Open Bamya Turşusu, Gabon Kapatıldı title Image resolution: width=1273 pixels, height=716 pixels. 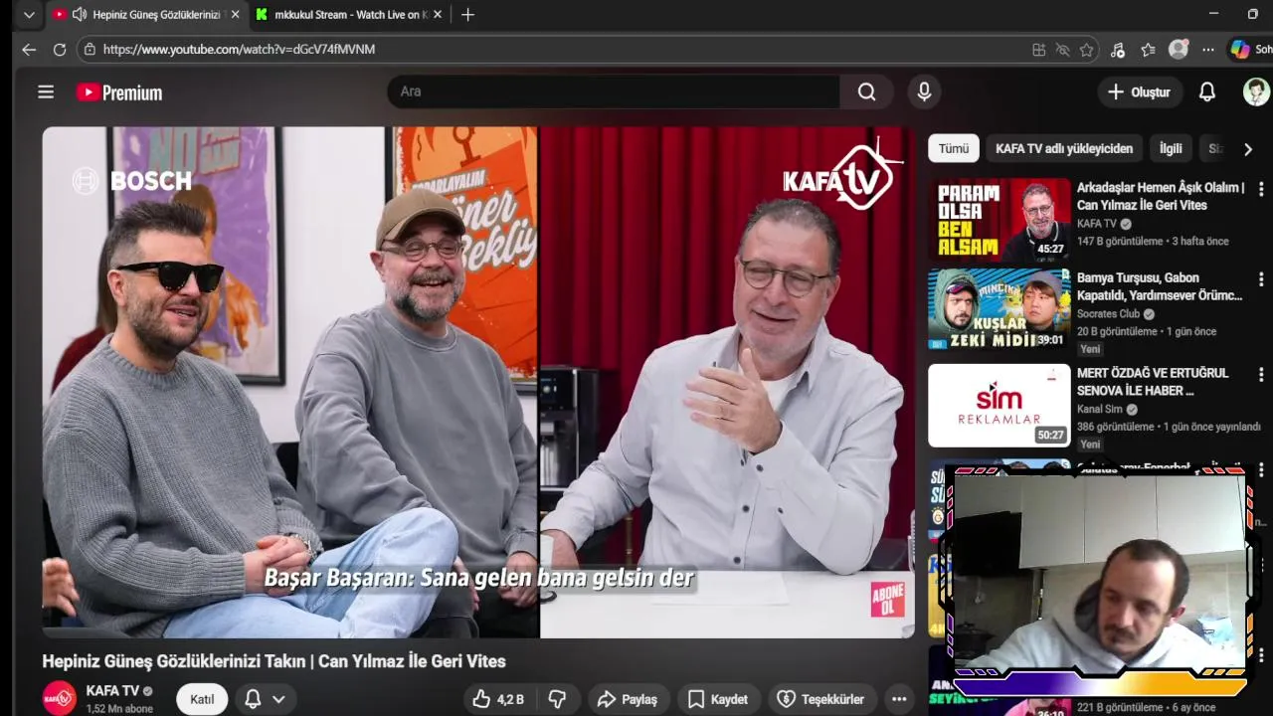(x=1160, y=286)
